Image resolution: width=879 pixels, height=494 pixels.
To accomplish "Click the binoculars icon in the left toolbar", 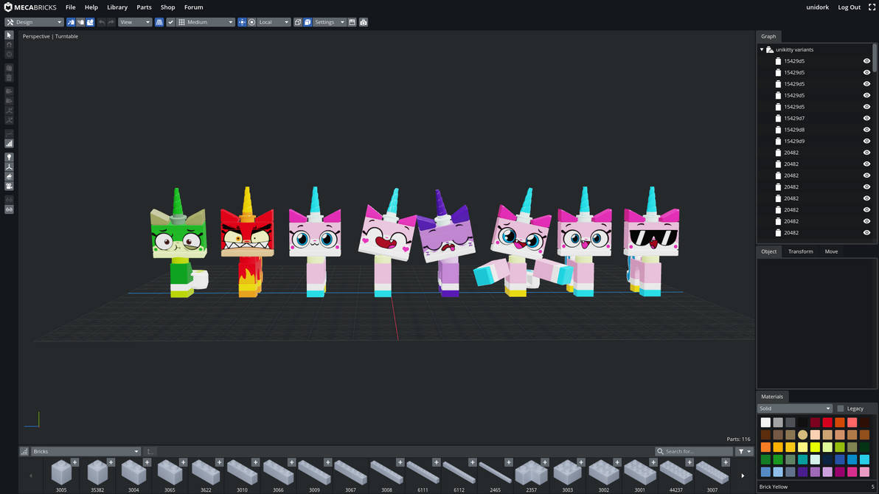I will tap(9, 209).
